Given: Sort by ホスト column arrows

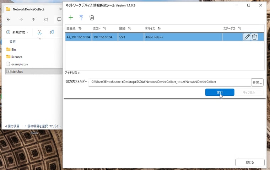Looking at the screenshot, I should coord(104,28).
